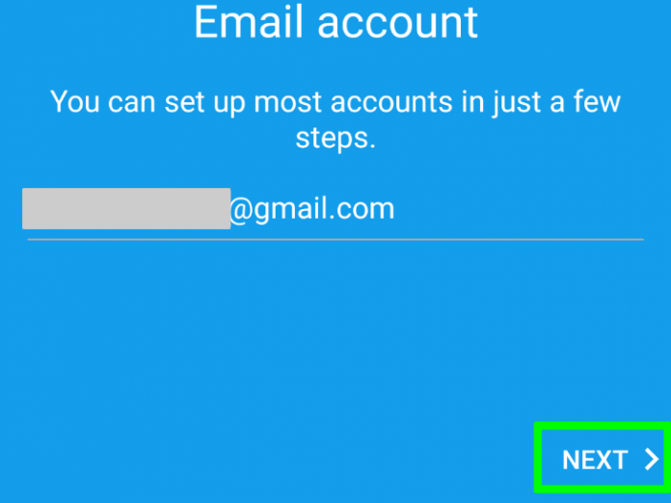Click the empty right end of the email field

[520, 210]
